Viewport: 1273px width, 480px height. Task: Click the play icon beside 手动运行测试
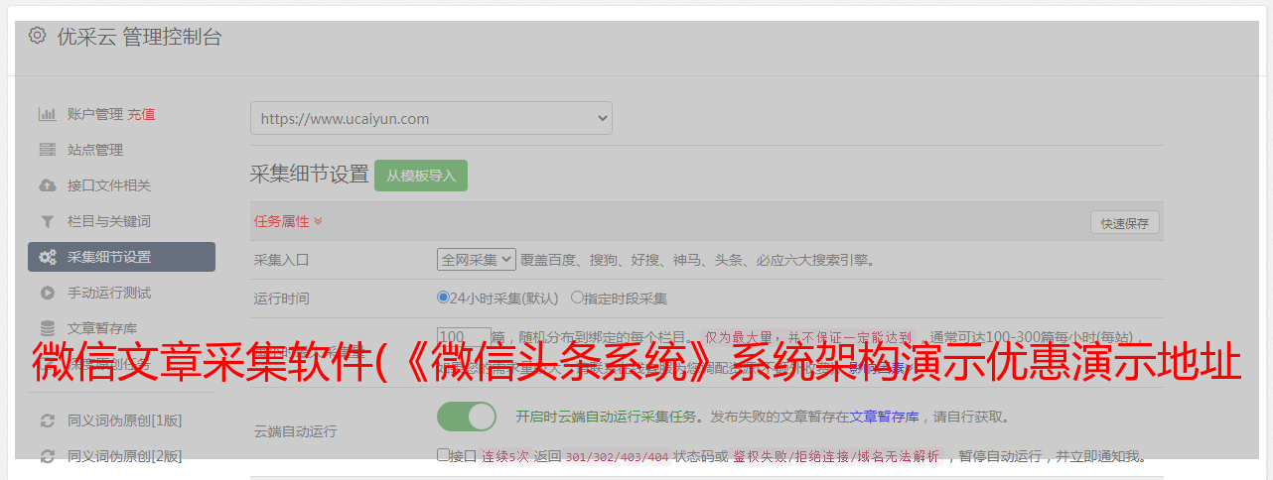pyautogui.click(x=47, y=293)
